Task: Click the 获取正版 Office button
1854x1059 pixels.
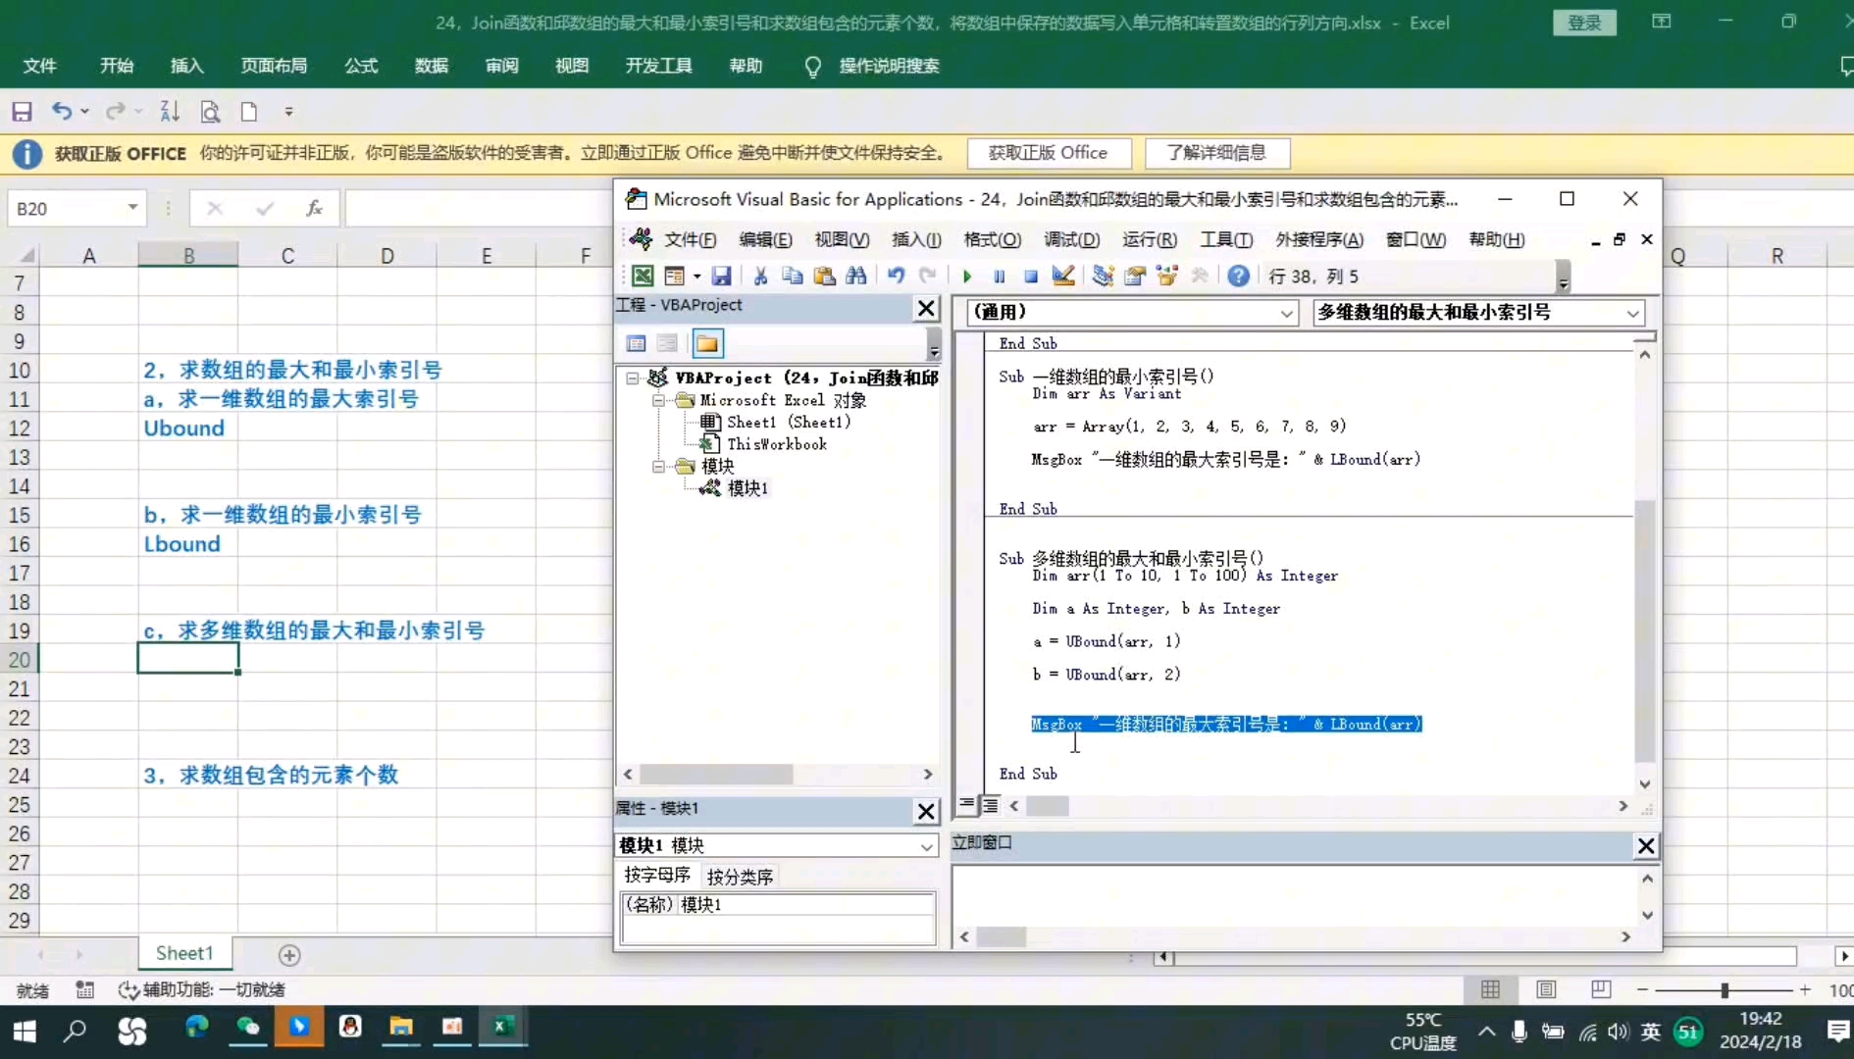Action: point(1049,153)
